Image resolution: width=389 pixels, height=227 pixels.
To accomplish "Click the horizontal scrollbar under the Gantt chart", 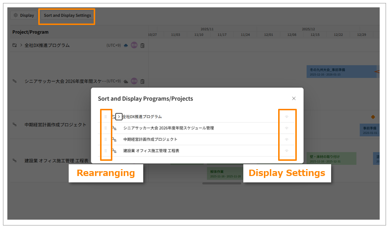I will pyautogui.click(x=221, y=183).
